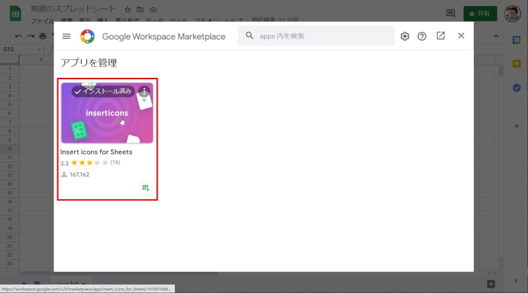Close the Marketplace dialog

[461, 36]
